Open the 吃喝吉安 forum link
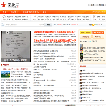This screenshot has height=106, width=106. pos(48,17)
